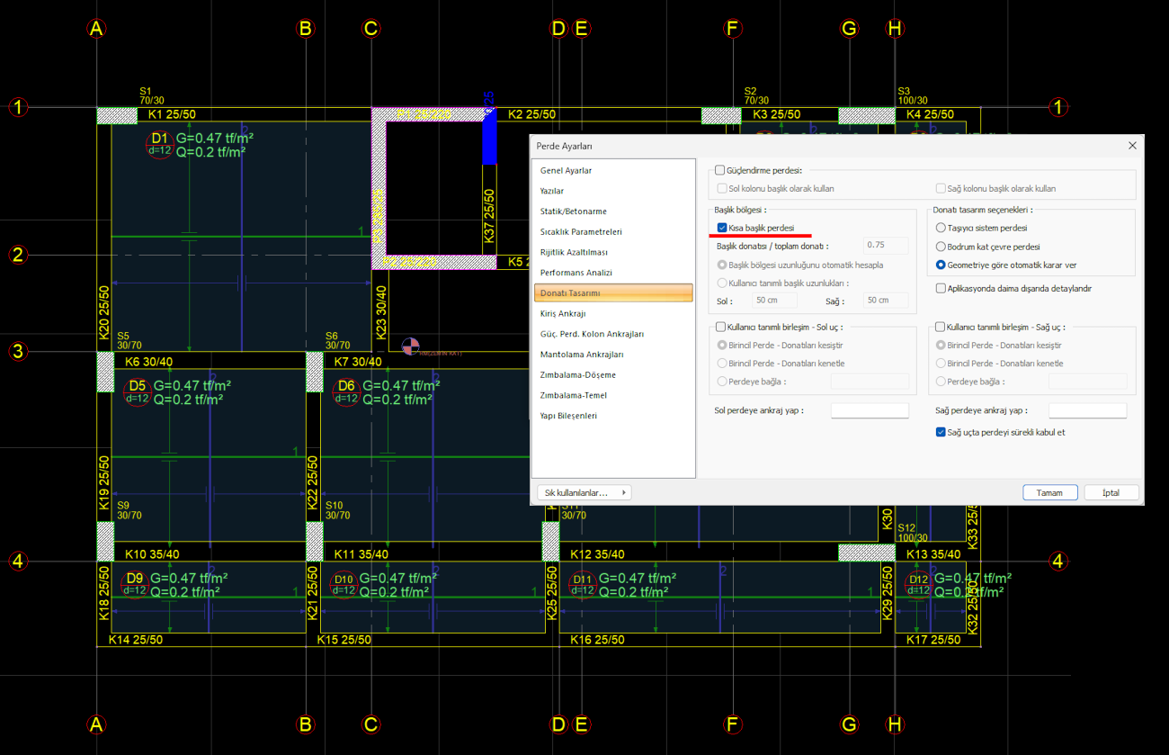Enable the Güçlendirme perdesi checkbox
The width and height of the screenshot is (1169, 755).
pyautogui.click(x=719, y=170)
